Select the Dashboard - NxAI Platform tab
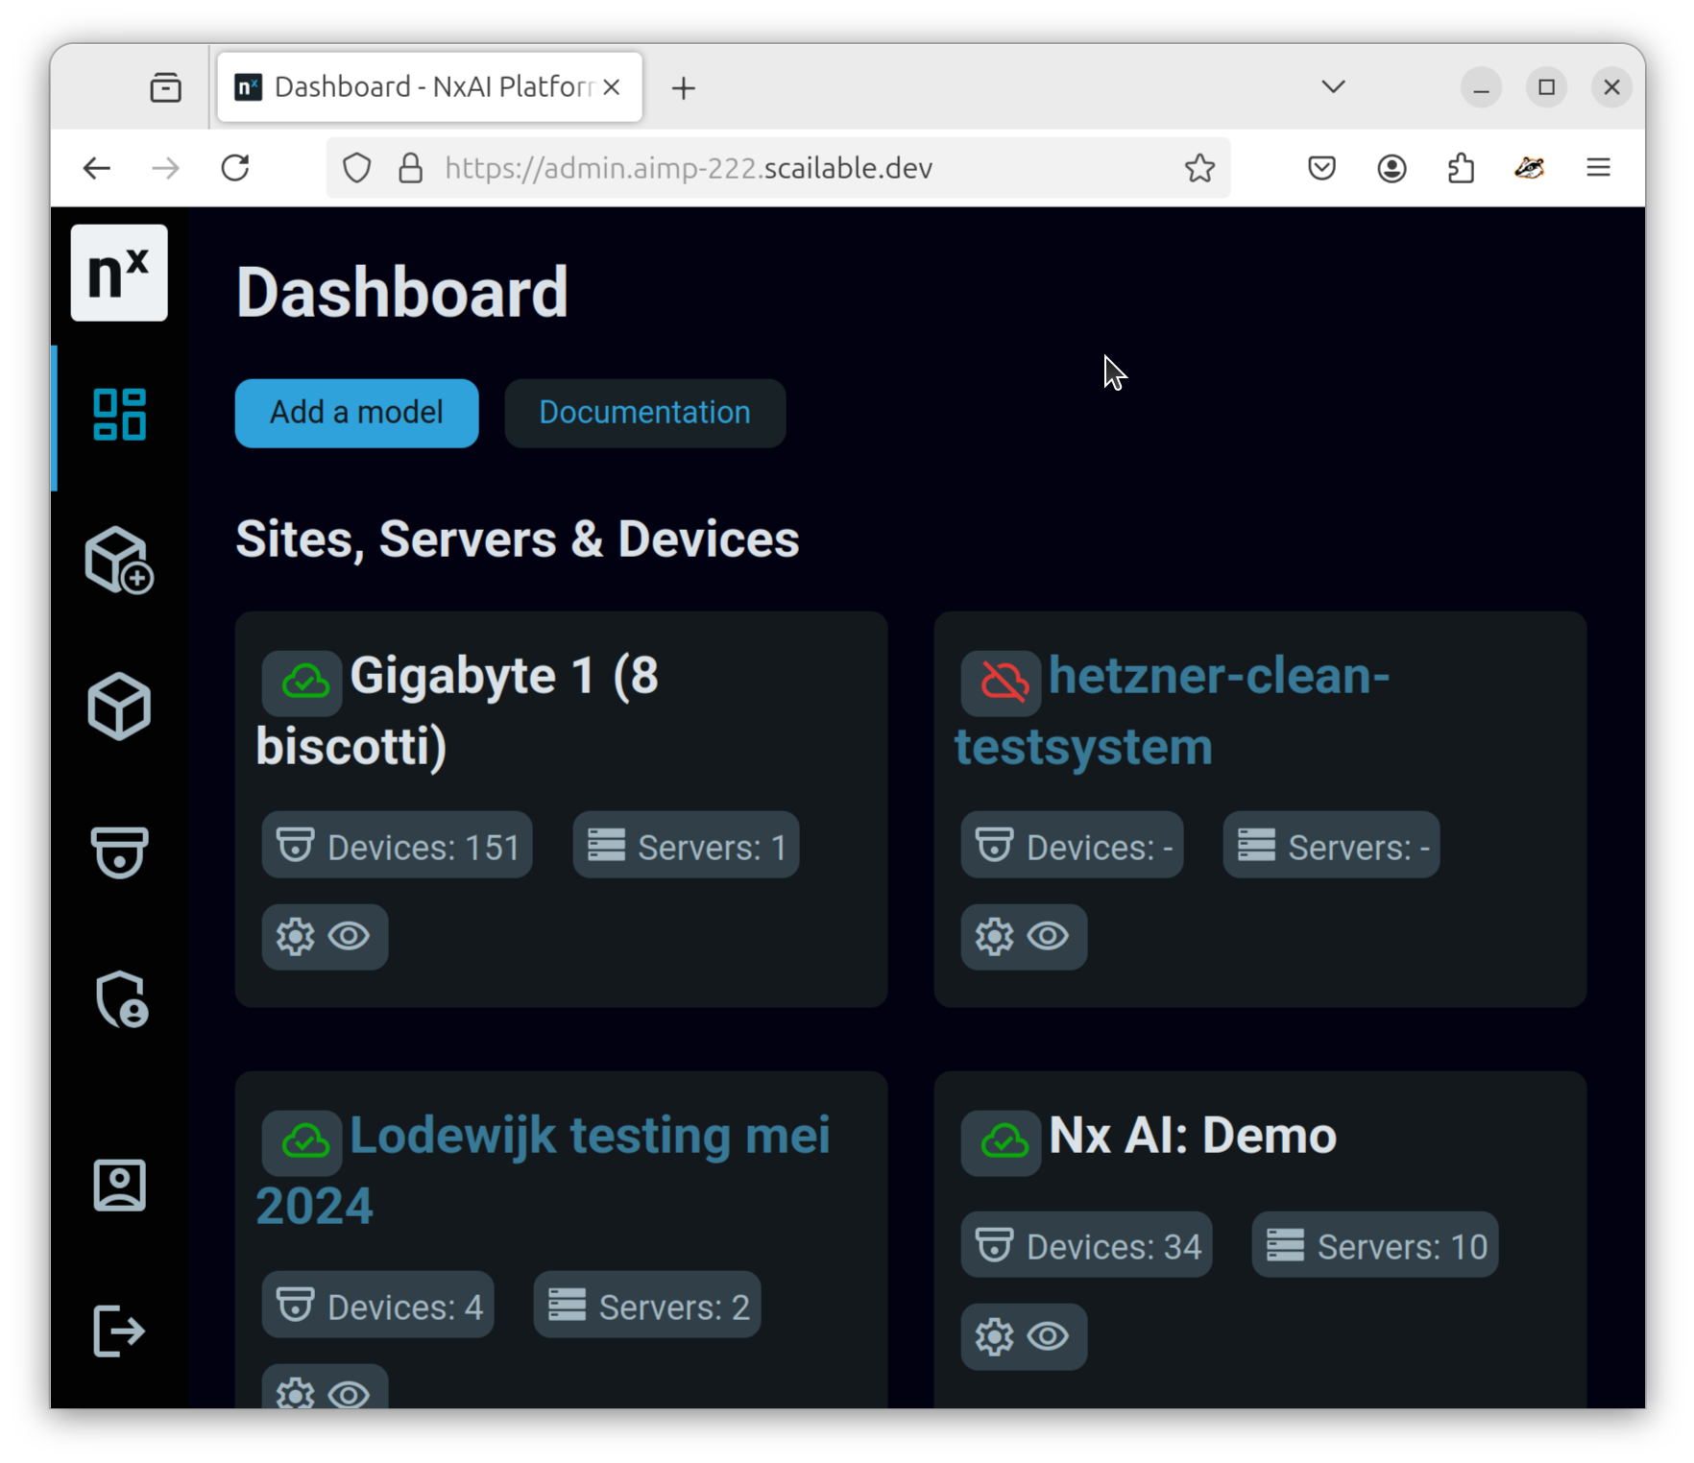Viewport: 1694px width, 1463px height. click(x=419, y=87)
